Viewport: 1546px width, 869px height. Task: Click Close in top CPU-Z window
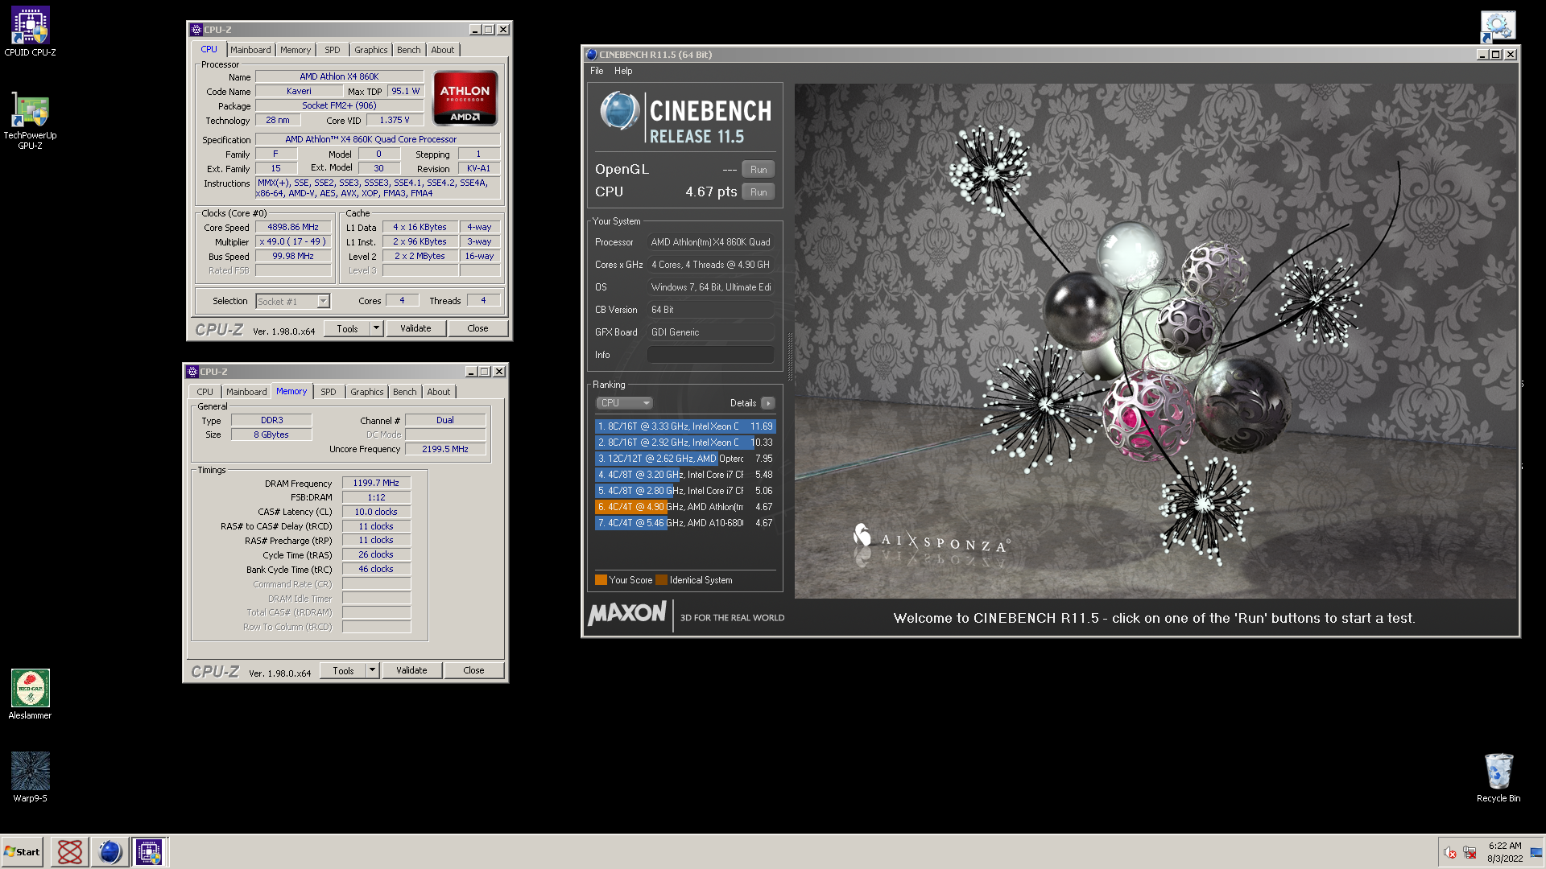477,328
